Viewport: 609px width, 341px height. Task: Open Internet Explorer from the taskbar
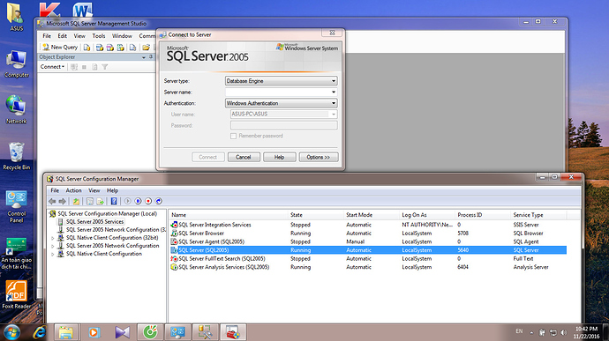[39, 332]
